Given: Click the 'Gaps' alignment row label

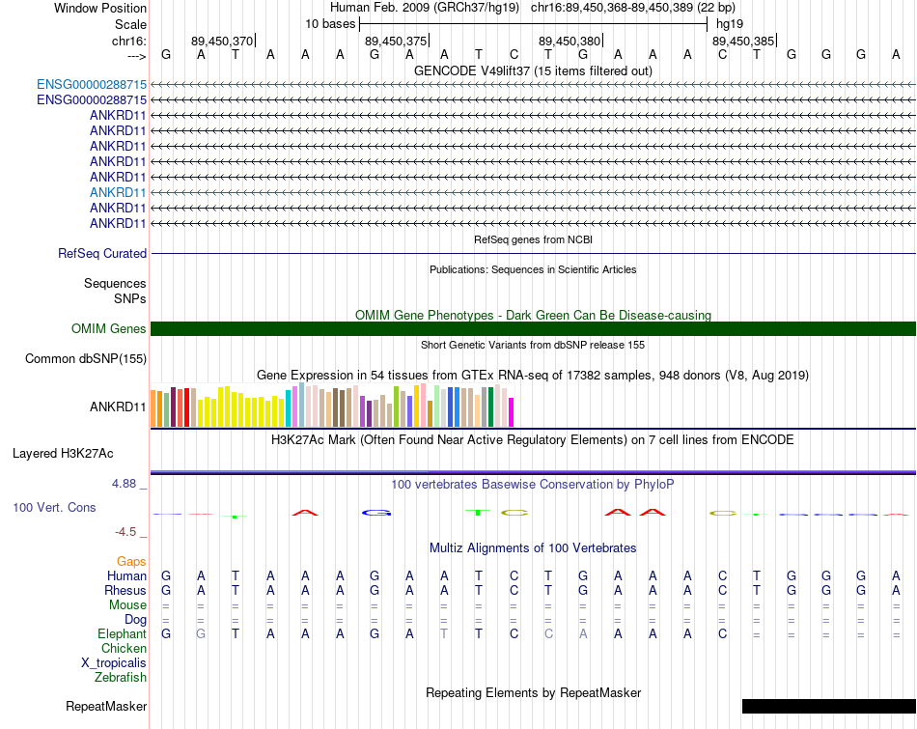Looking at the screenshot, I should tap(131, 562).
